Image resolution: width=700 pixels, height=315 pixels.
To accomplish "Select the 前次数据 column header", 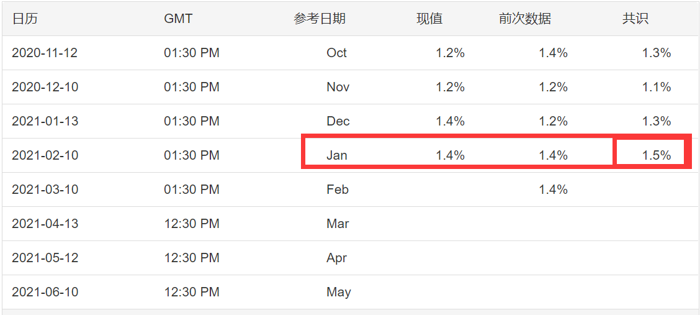I will click(525, 19).
